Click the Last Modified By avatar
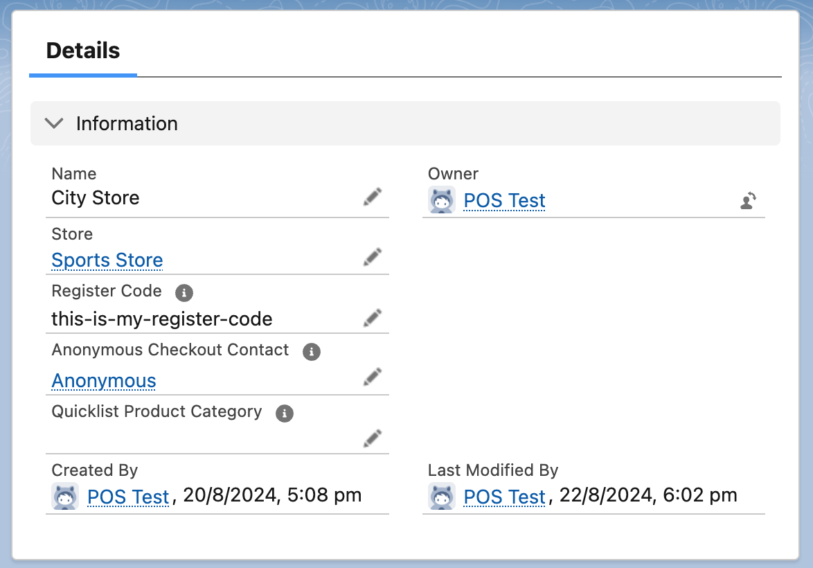The height and width of the screenshot is (568, 813). coord(442,496)
